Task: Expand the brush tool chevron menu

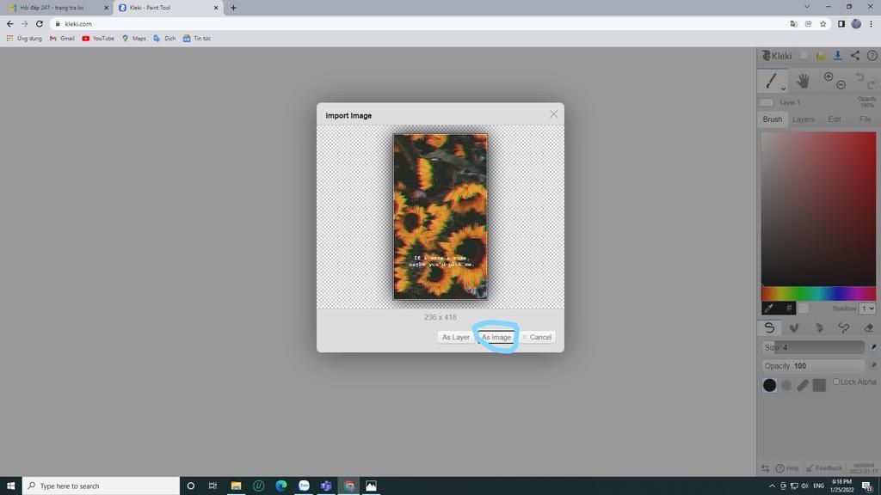Action: tap(783, 89)
